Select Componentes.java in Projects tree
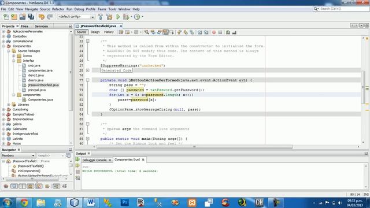Image resolution: width=370 pixels, height=208 pixels. (40, 100)
